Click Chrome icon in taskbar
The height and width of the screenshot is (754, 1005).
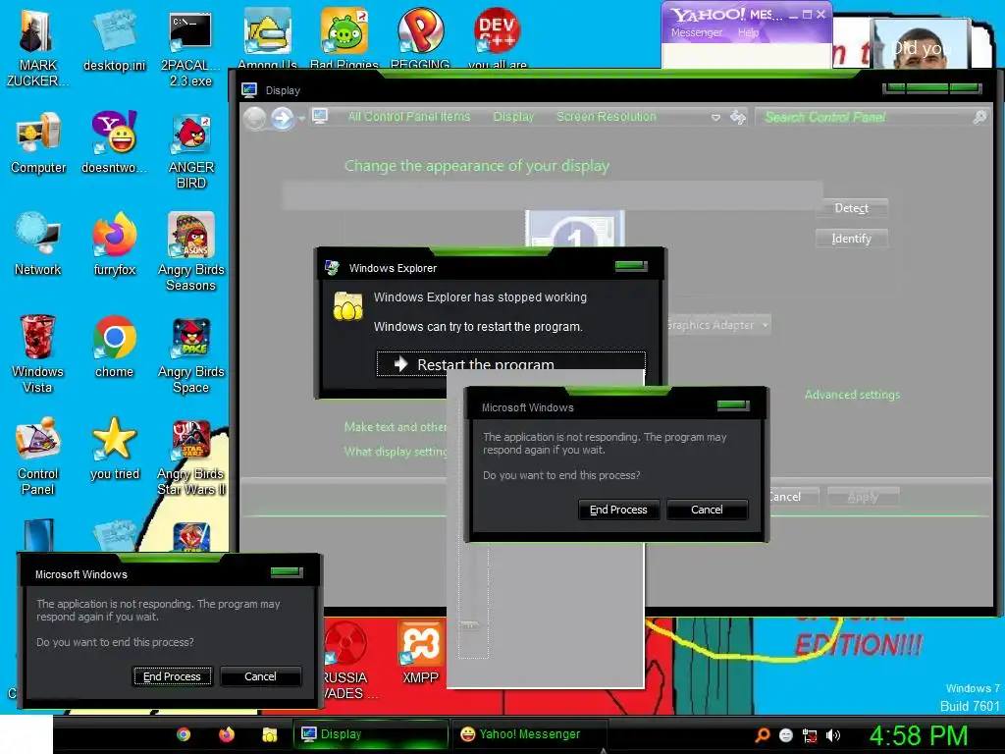(x=184, y=734)
